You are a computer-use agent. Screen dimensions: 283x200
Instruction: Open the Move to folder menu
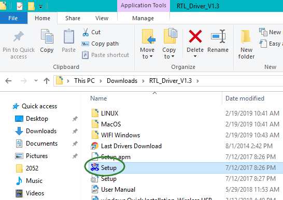click(147, 44)
